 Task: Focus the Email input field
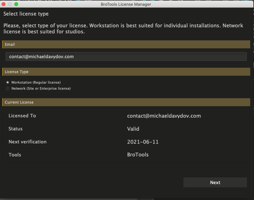[126, 56]
